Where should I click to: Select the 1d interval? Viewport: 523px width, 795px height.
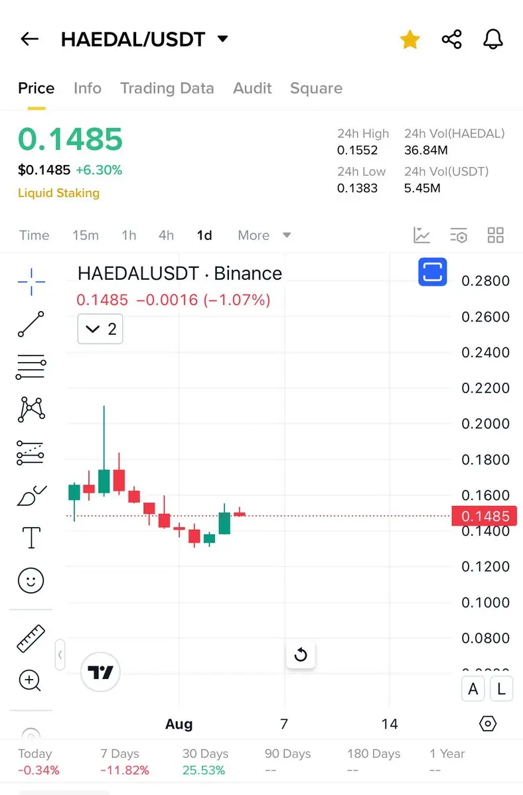click(x=204, y=235)
